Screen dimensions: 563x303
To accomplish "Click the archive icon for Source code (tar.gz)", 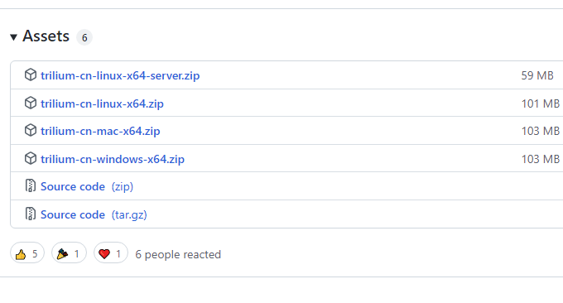I will pos(31,214).
